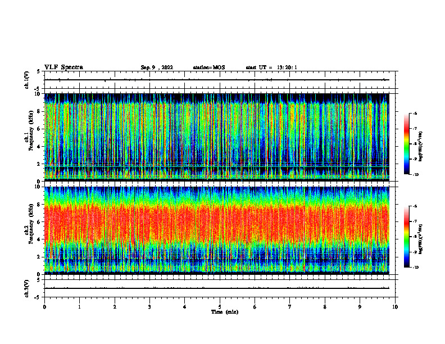The height and width of the screenshot is (344, 445).
Task: Click the ch.1 colorbar log(PSD) unit label
Action: [421, 146]
